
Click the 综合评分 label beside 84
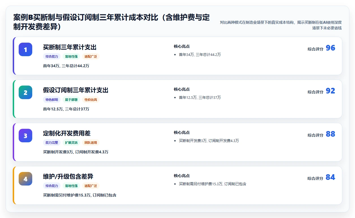click(315, 178)
